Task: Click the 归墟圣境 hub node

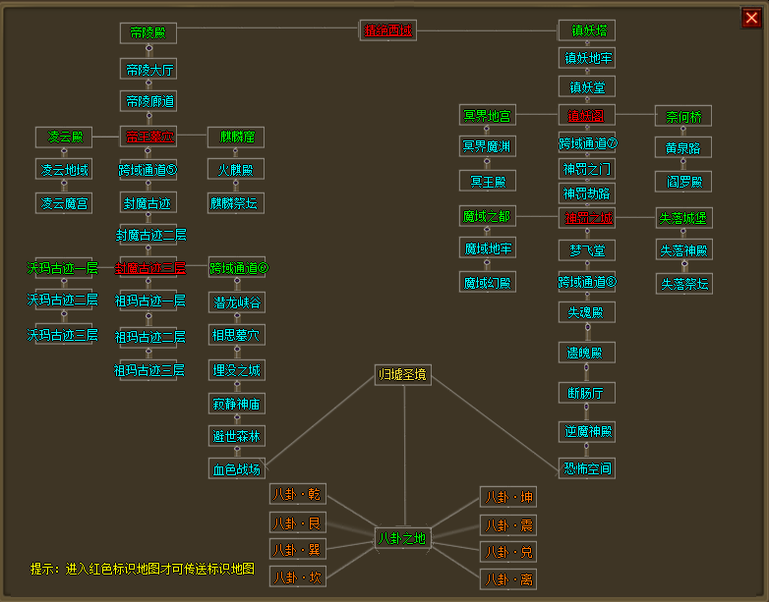Action: [403, 374]
